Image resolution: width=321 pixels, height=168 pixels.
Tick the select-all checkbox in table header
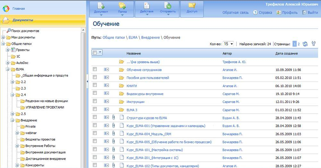[95, 53]
